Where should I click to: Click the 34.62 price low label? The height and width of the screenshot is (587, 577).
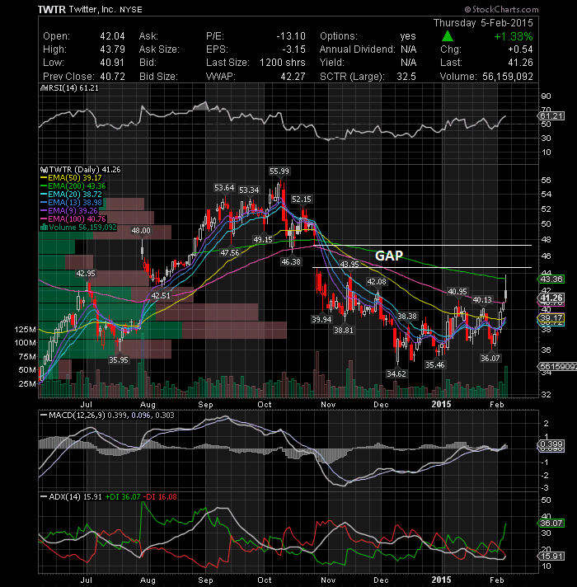point(396,373)
